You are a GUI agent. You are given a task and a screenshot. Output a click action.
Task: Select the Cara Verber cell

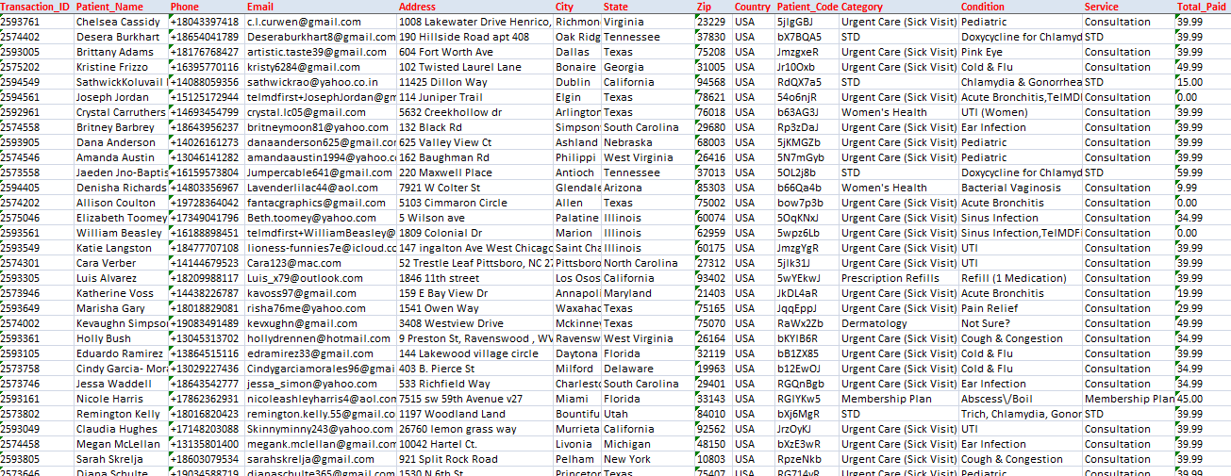[x=121, y=263]
